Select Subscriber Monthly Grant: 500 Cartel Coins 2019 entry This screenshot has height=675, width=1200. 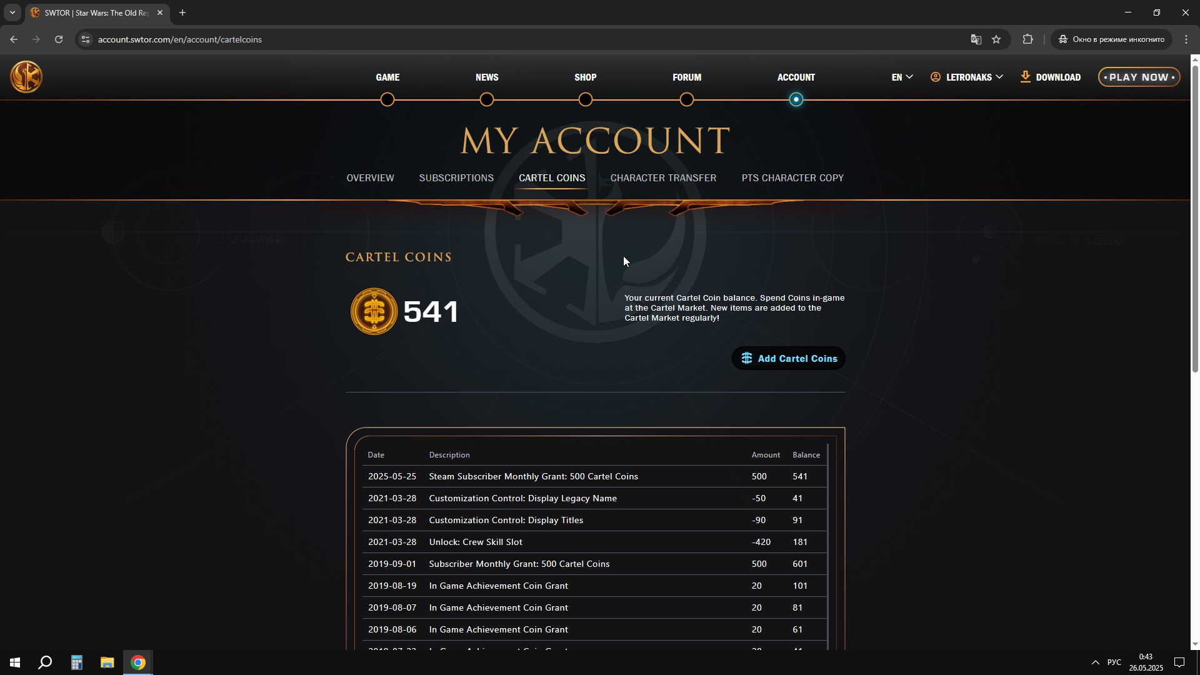pos(519,564)
